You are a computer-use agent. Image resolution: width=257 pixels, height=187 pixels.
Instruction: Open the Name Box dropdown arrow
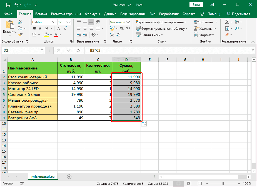coord(42,50)
